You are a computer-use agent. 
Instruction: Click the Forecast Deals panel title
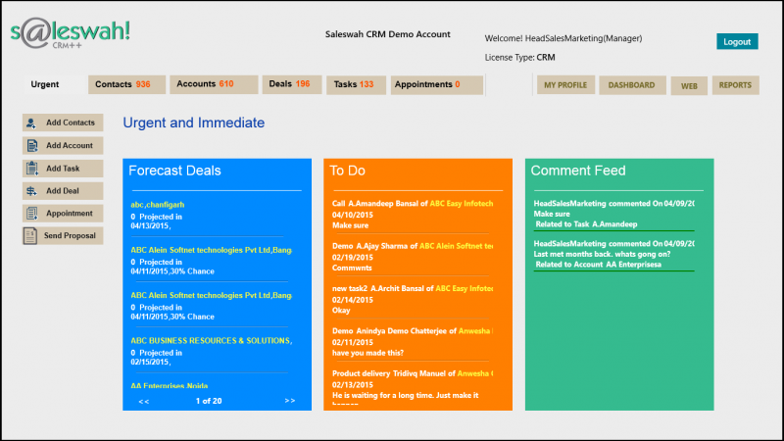coord(174,171)
